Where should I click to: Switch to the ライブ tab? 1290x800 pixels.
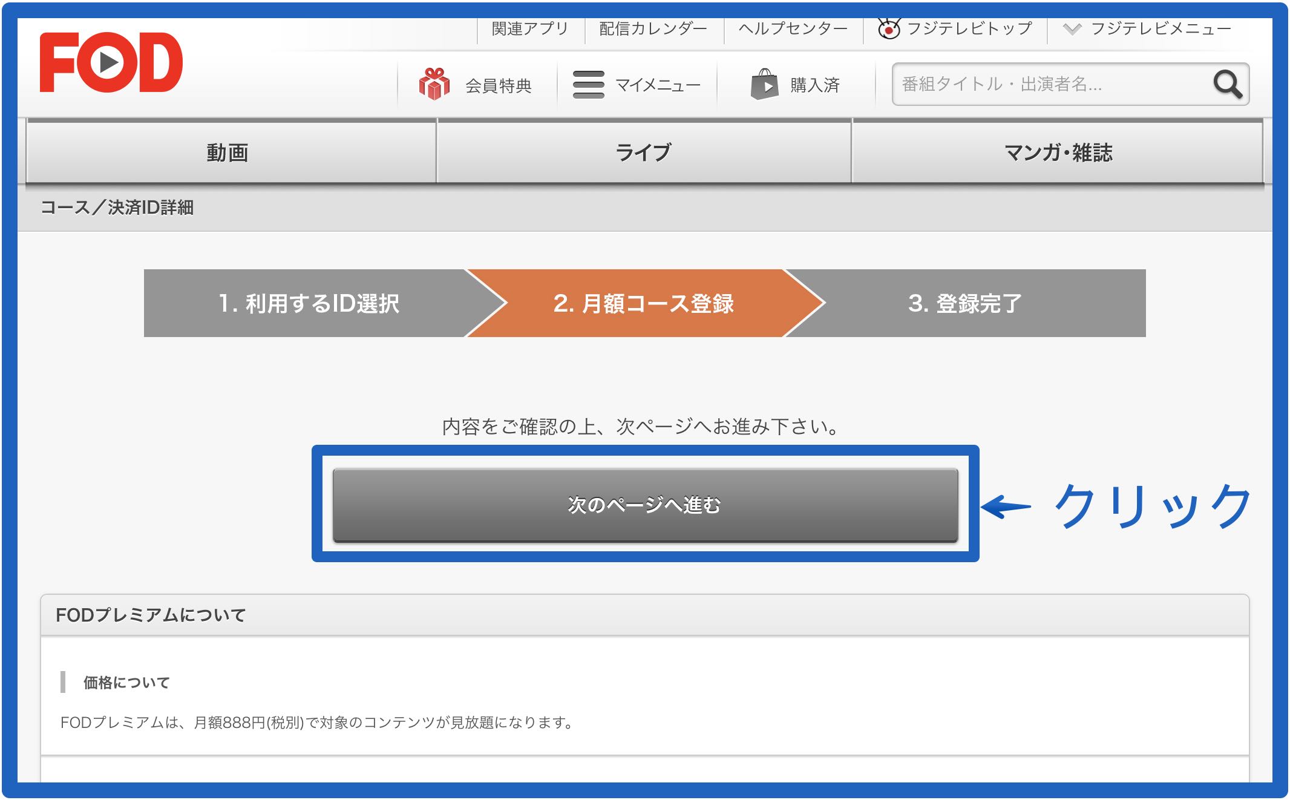pos(643,152)
